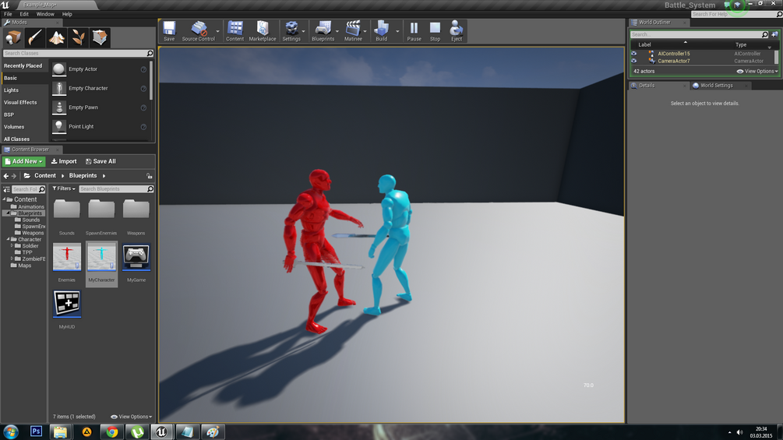Select the All Classes category
Viewport: 783px width, 440px height.
16,139
